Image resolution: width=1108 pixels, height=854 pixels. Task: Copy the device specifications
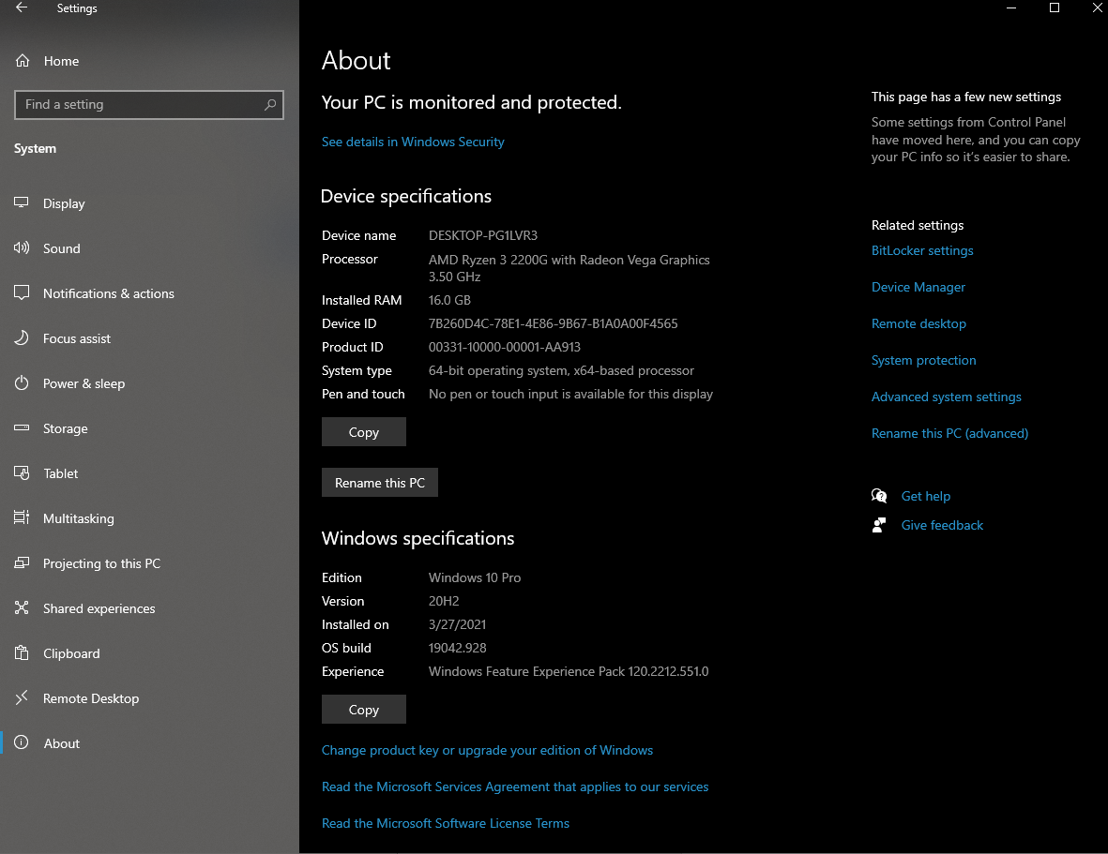(364, 432)
